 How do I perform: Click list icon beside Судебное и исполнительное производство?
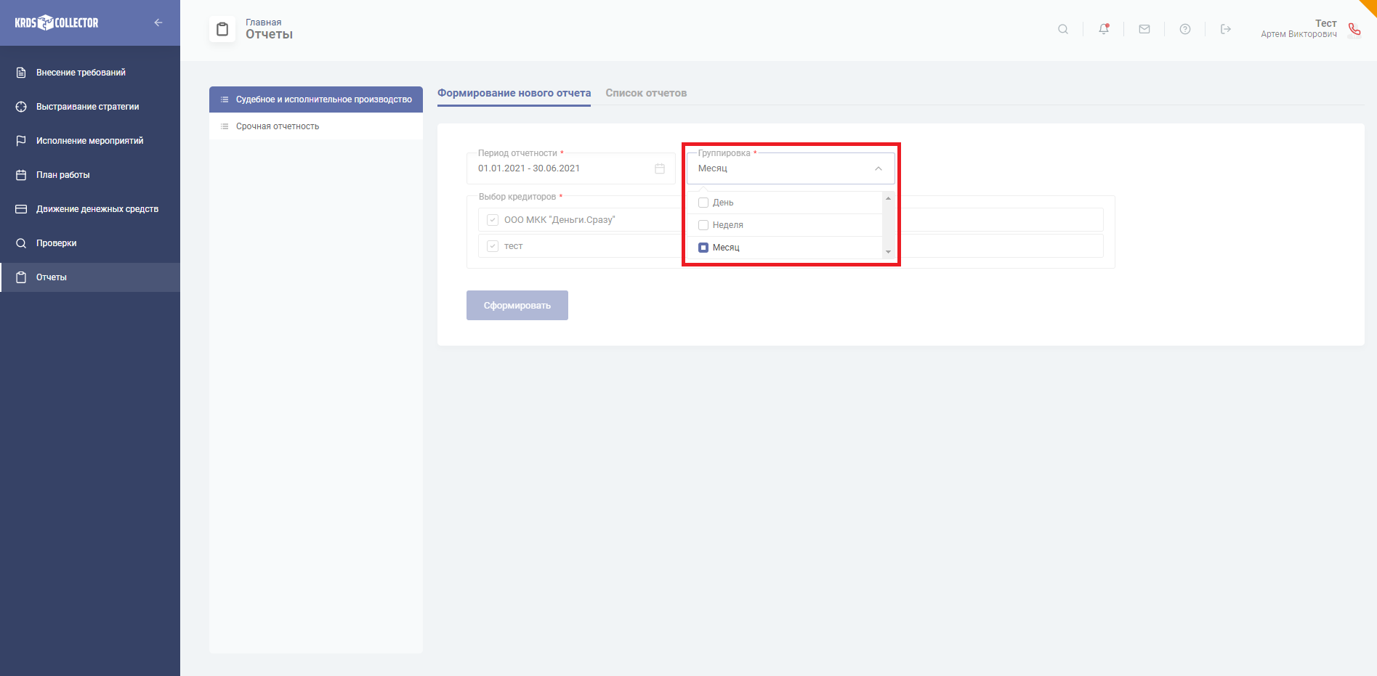tap(225, 99)
